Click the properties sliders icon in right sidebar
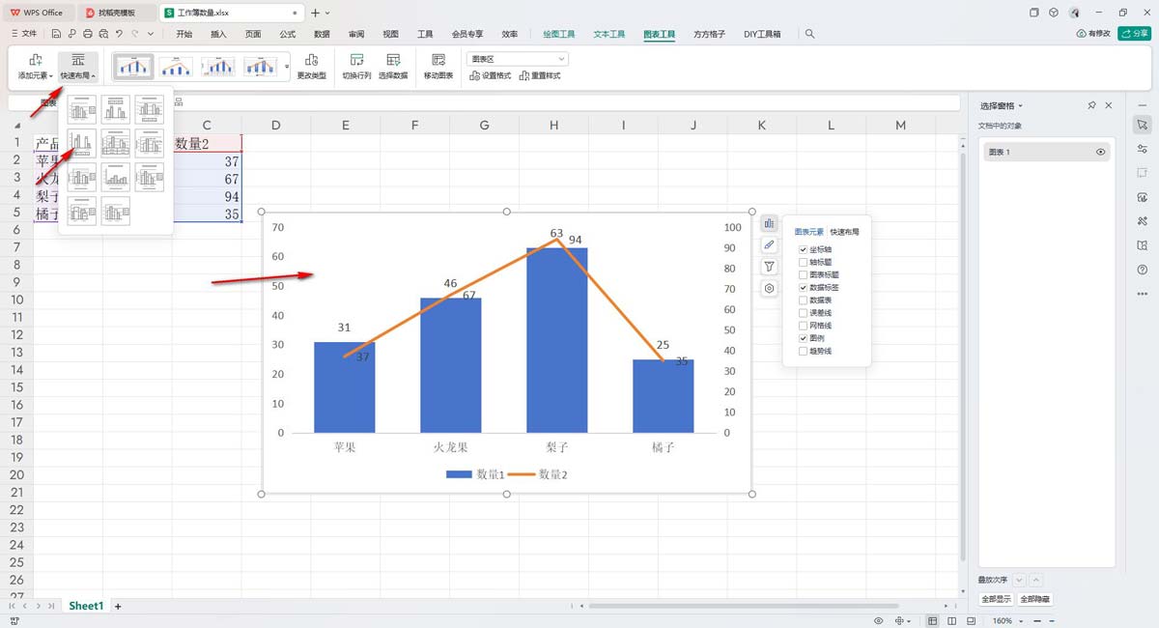 pyautogui.click(x=1143, y=149)
